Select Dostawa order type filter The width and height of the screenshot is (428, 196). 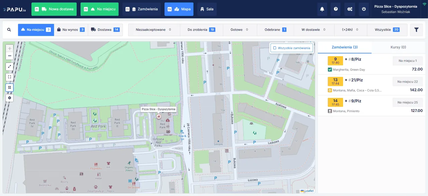pyautogui.click(x=105, y=30)
